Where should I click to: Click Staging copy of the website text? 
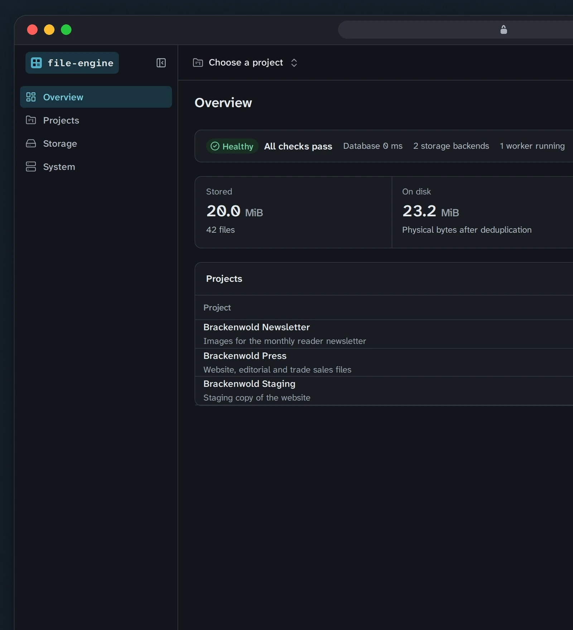click(257, 397)
